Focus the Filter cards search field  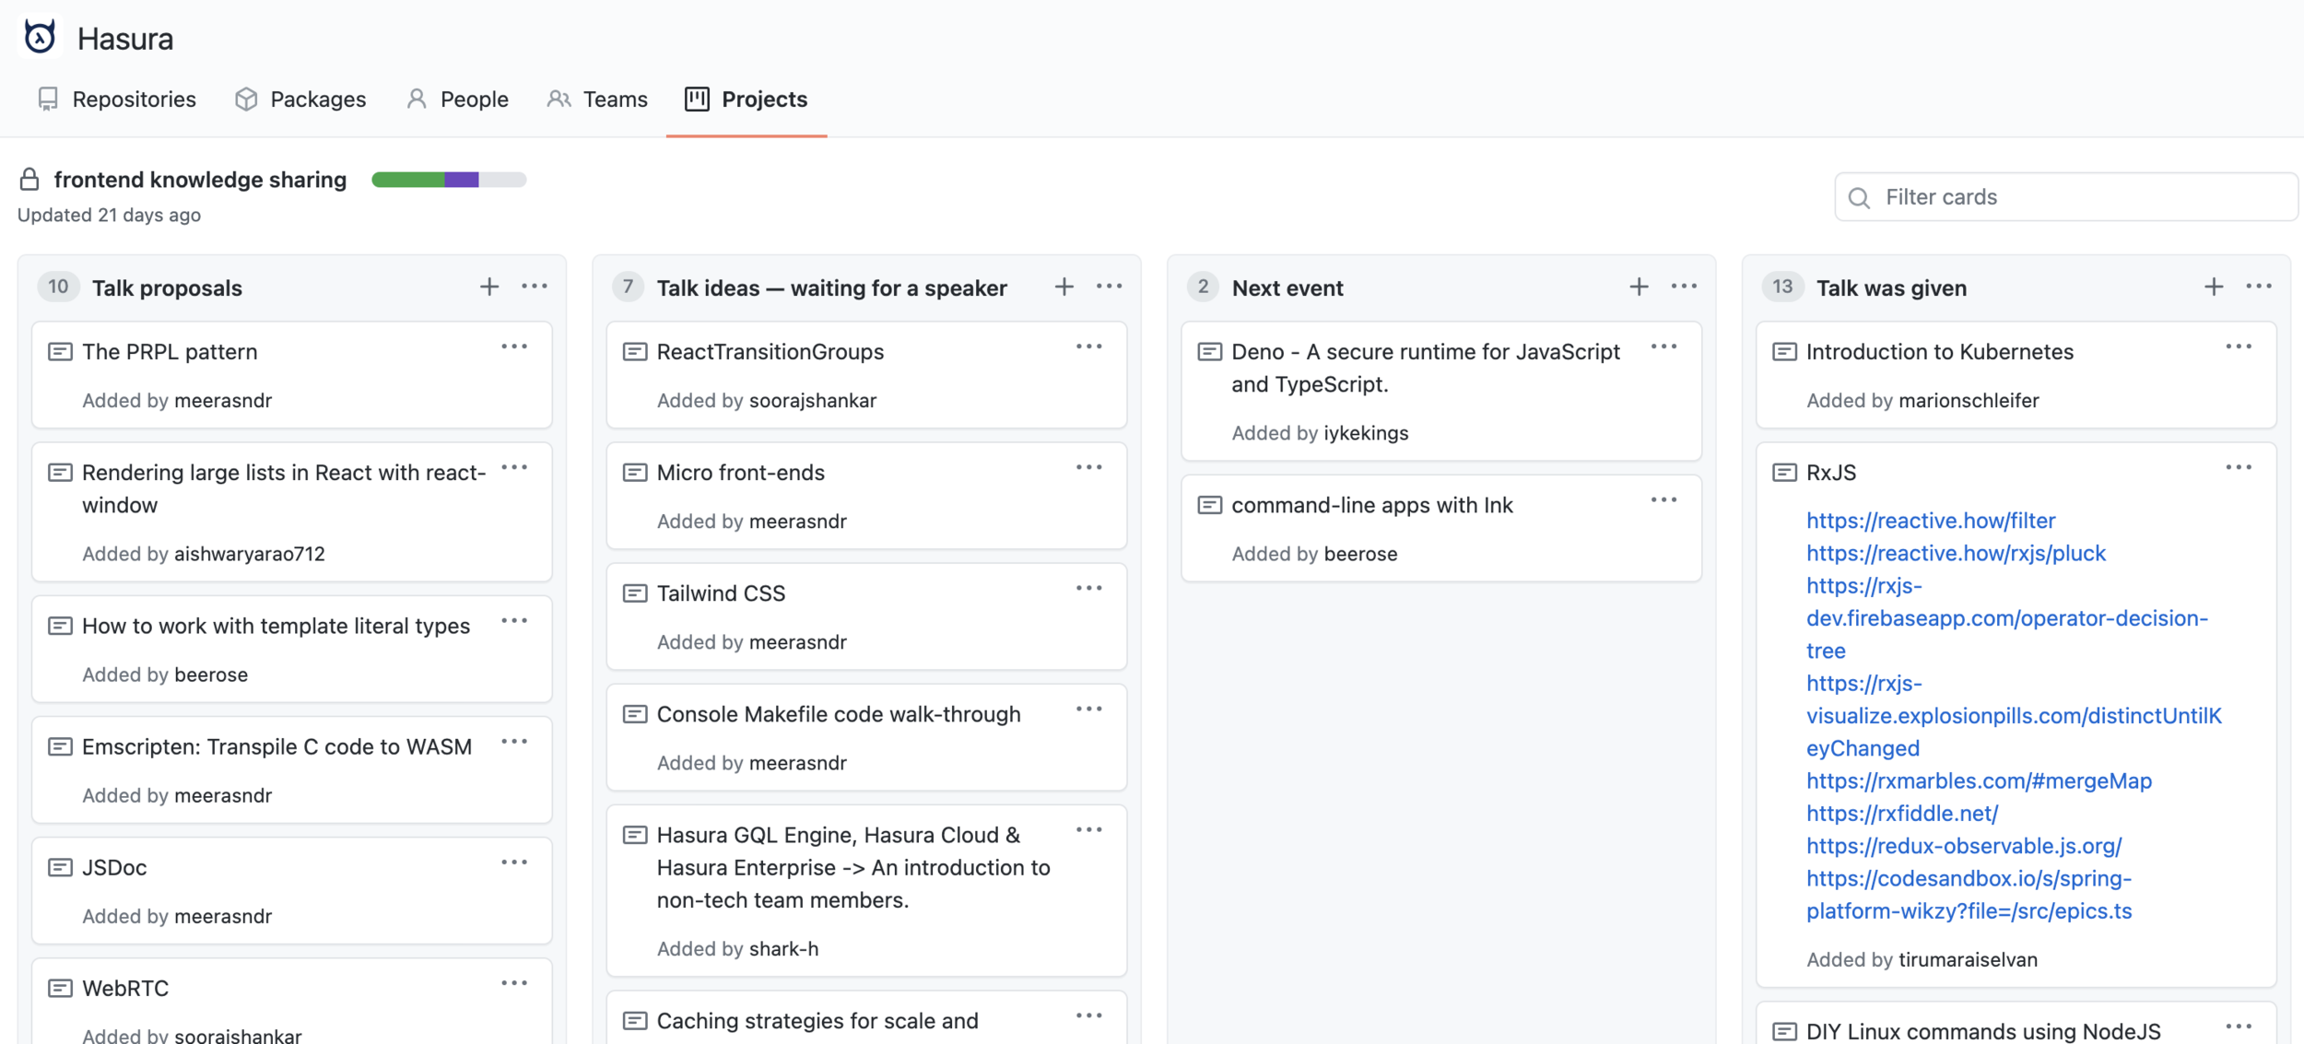tap(2064, 196)
